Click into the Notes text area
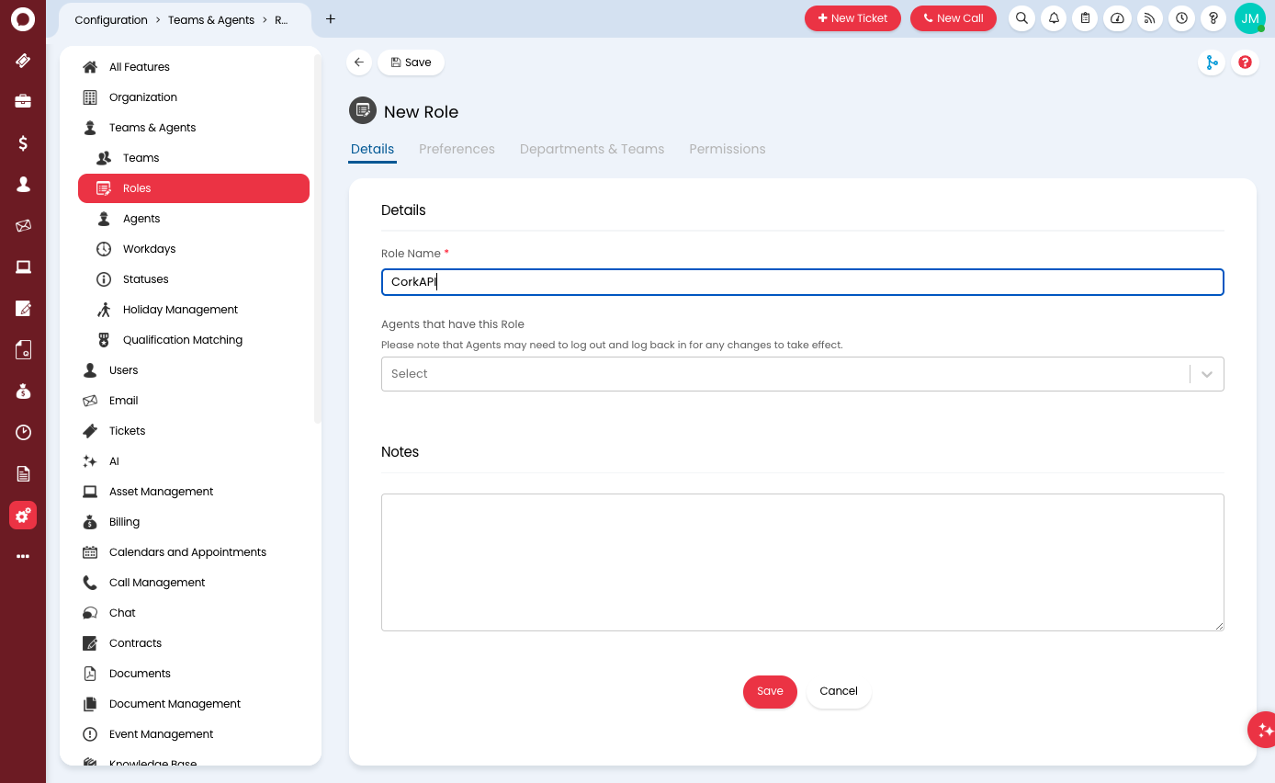Screen dimensions: 1275x783 coord(802,562)
